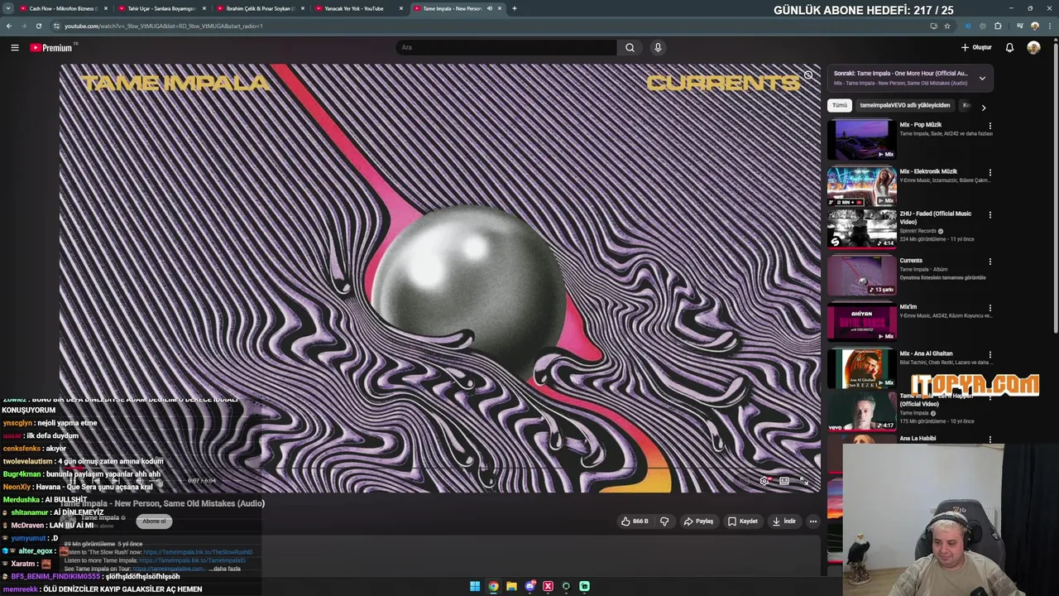
Task: Open Mix - Ana Al Ghaltan thumbnail
Action: pyautogui.click(x=861, y=368)
